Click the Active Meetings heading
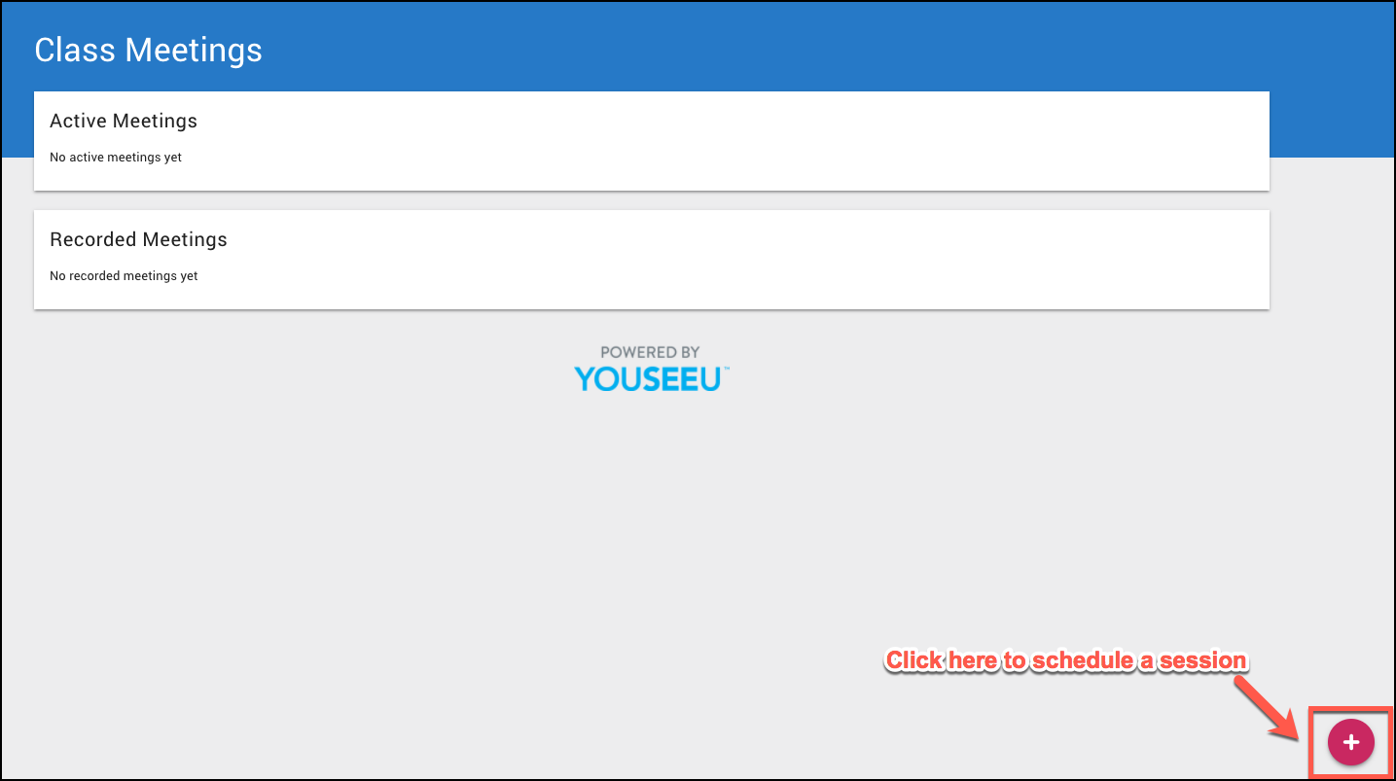 tap(124, 121)
